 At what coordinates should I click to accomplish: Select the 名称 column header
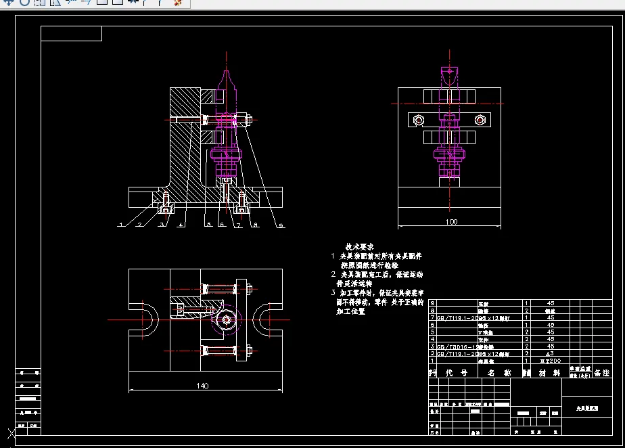tap(499, 373)
